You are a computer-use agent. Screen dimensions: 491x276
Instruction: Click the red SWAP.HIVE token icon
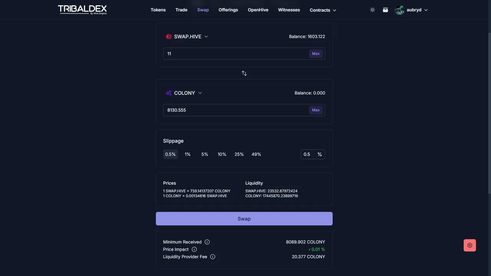(168, 36)
